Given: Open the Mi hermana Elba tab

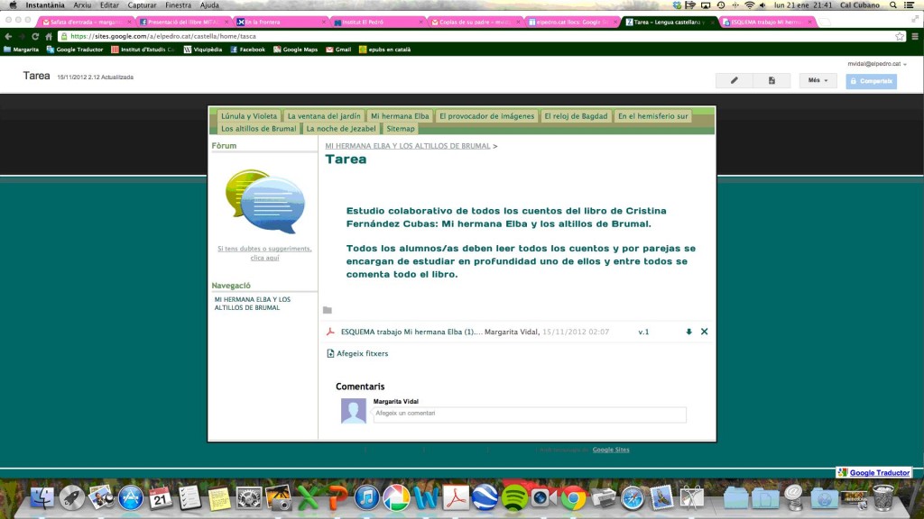Looking at the screenshot, I should (x=399, y=116).
